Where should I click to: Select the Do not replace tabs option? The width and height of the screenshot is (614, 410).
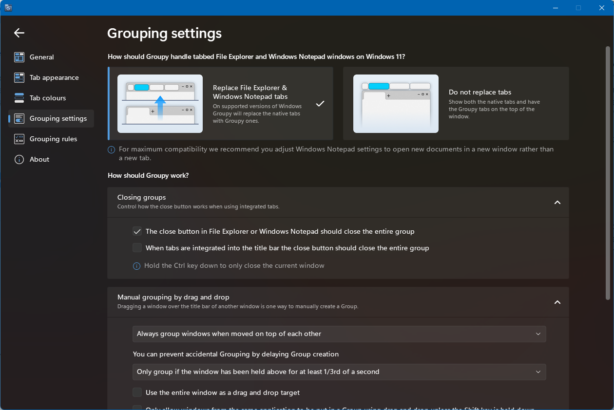coord(456,104)
